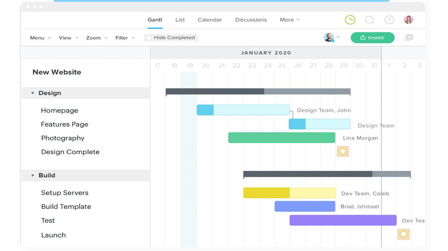The height and width of the screenshot is (251, 448).
Task: Collapse the Build group
Action: click(33, 176)
